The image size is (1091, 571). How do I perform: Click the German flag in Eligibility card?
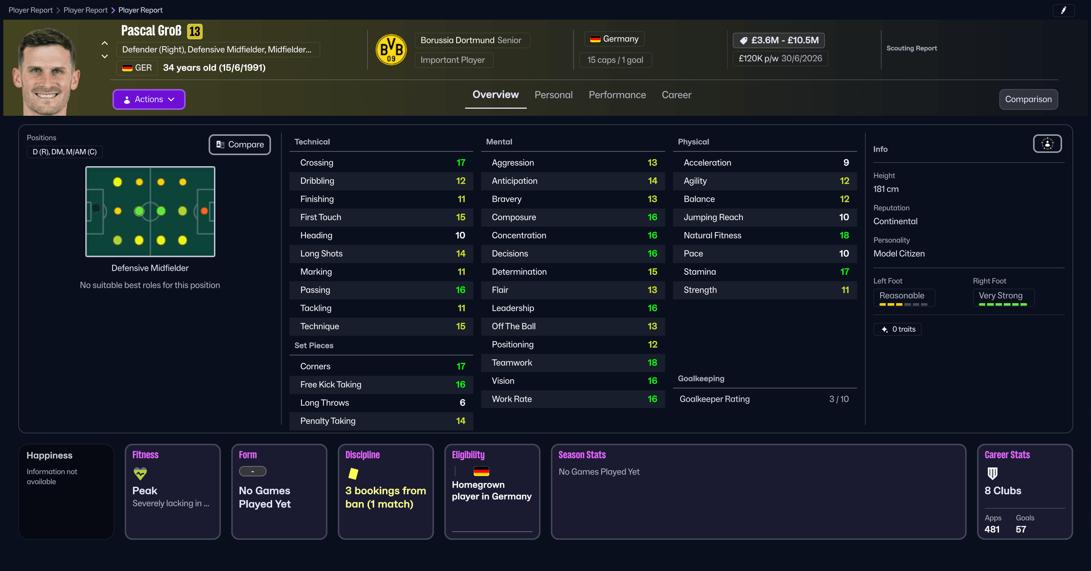[481, 471]
